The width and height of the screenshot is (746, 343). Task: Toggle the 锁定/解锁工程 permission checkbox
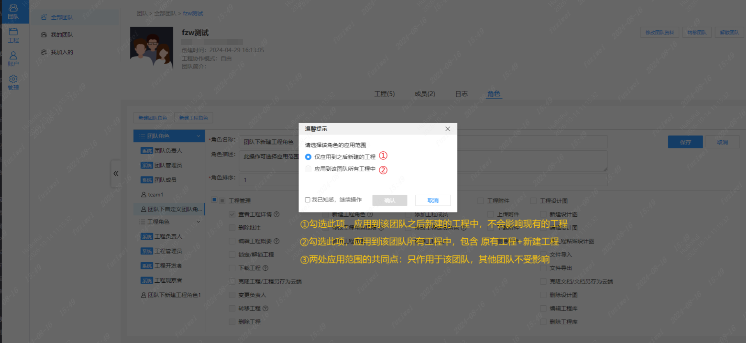(x=232, y=254)
